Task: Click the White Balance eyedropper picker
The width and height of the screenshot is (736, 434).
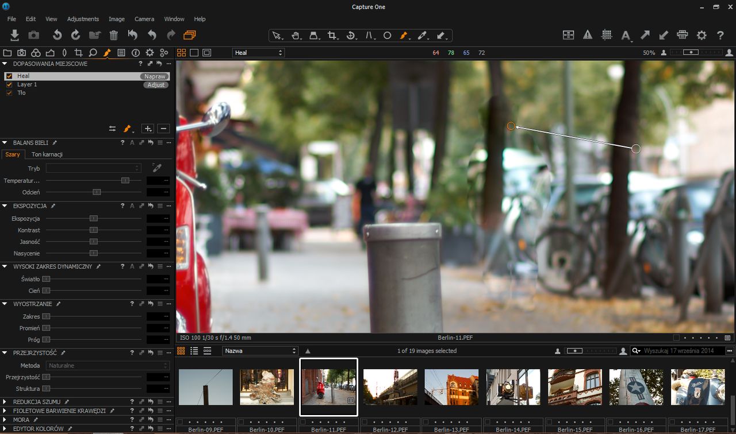Action: pos(156,168)
